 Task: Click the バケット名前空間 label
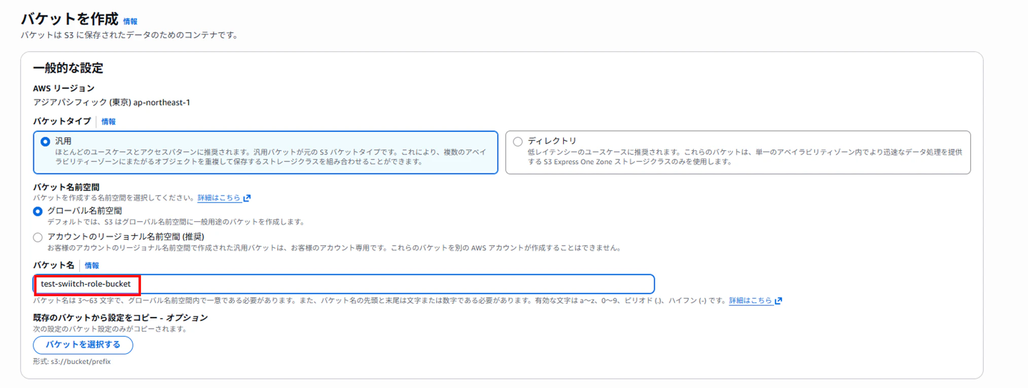coord(66,187)
